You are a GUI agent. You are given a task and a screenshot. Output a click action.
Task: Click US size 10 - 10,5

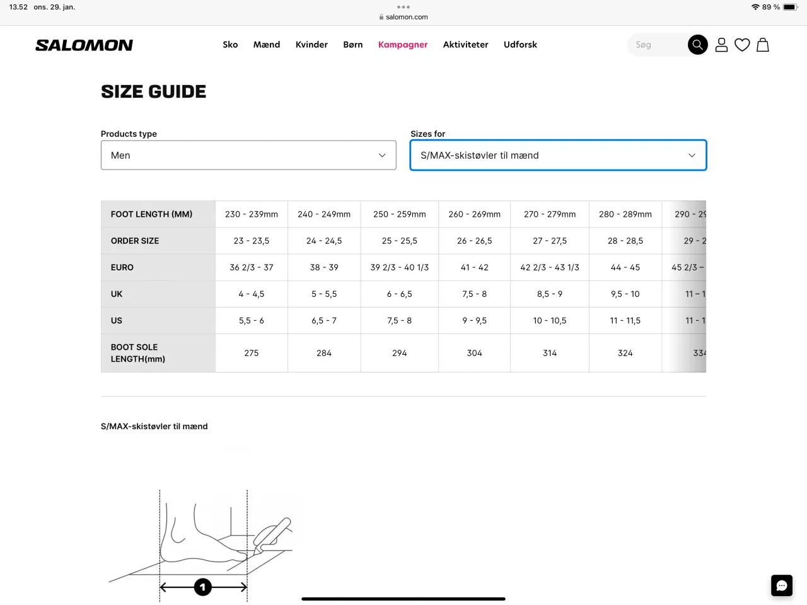[x=550, y=320]
